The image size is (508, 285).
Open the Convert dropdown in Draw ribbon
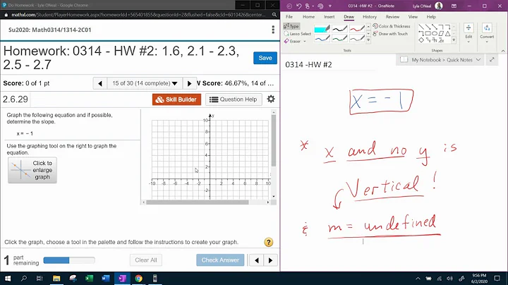(487, 33)
